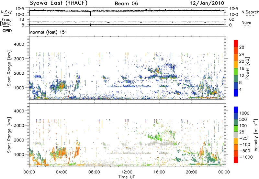Select the "−25" label on Velocity color bar

pyautogui.click(x=243, y=138)
